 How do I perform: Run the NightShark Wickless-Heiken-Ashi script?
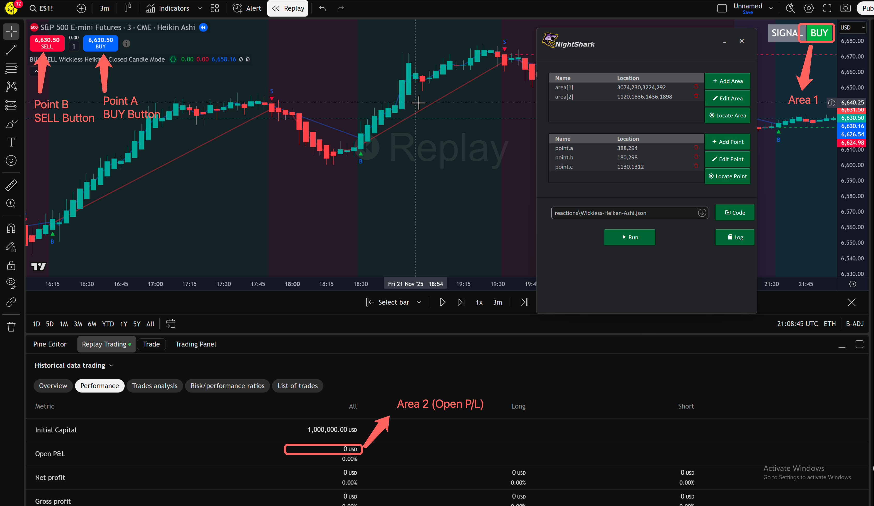(x=629, y=237)
